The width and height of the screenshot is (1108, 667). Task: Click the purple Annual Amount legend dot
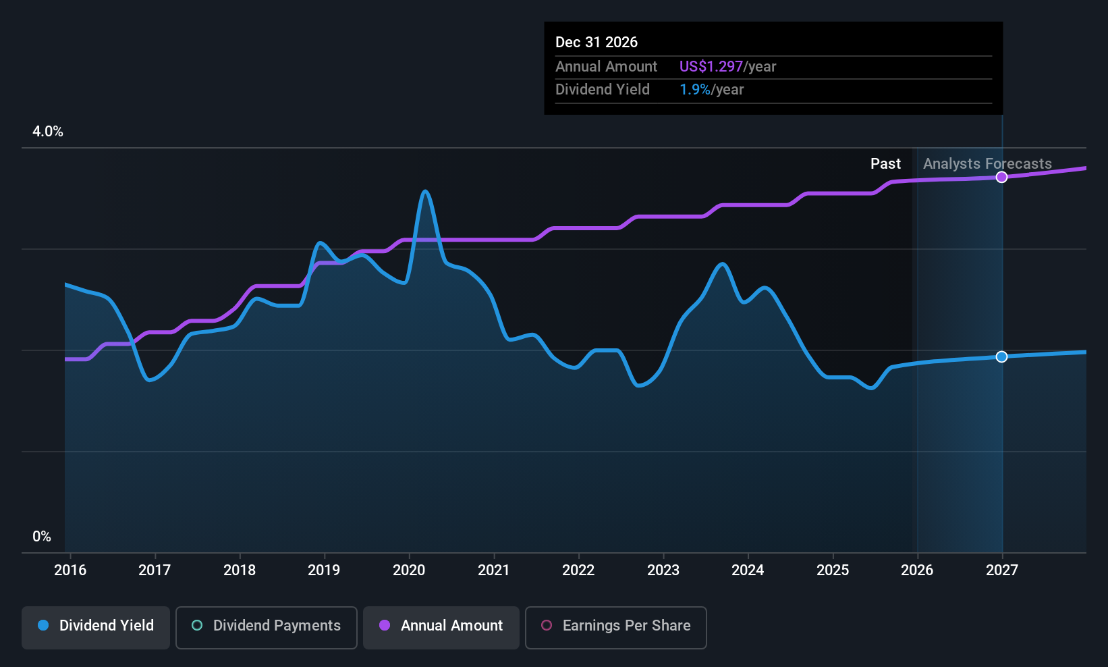(385, 626)
